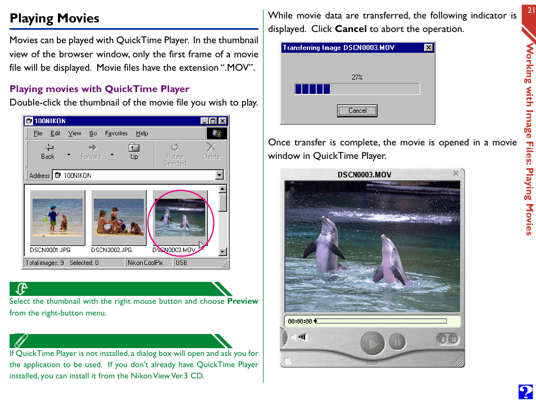Click the QuickTime resize grip corner
Image resolution: width=536 pixels, height=402 pixels.
(457, 361)
